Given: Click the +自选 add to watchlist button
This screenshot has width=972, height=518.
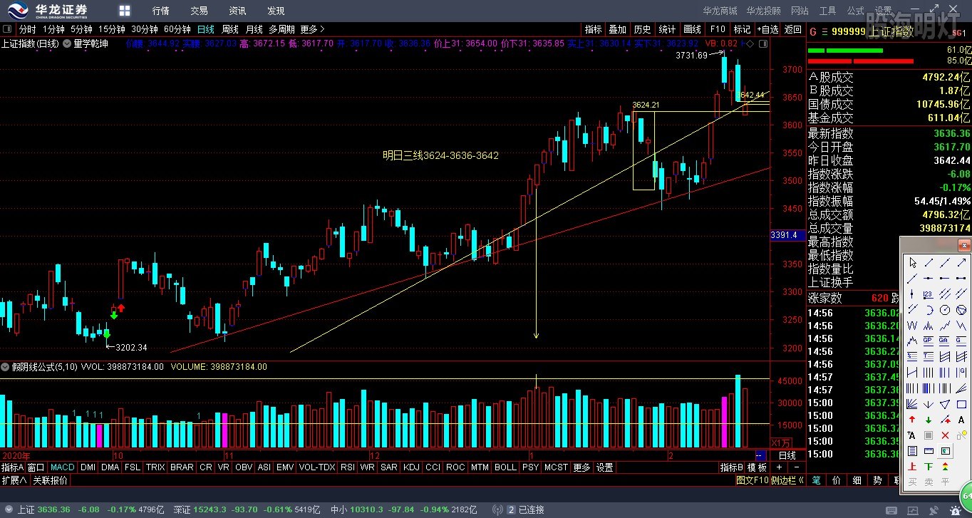Looking at the screenshot, I should 767,29.
